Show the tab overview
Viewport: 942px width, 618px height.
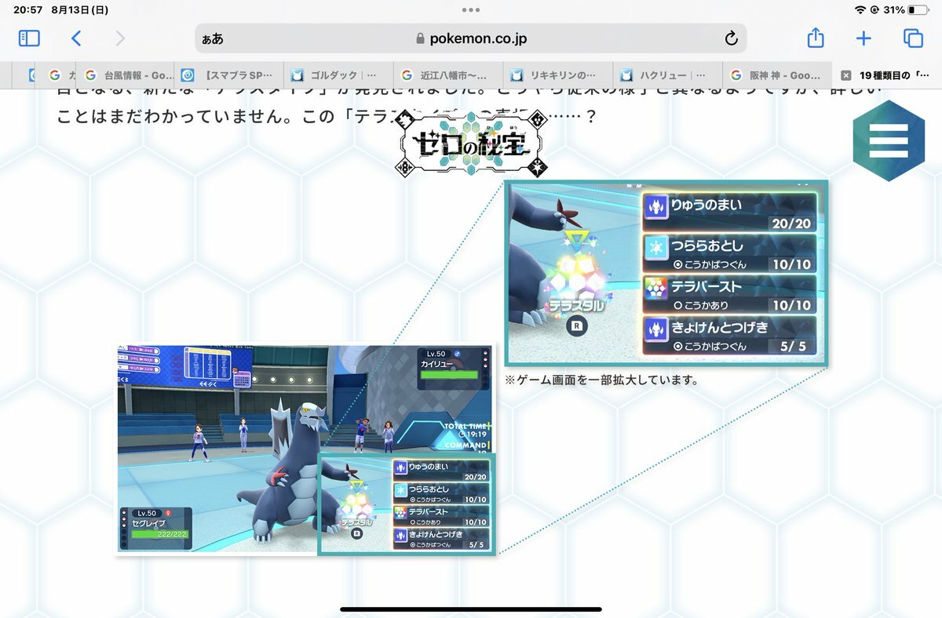913,38
